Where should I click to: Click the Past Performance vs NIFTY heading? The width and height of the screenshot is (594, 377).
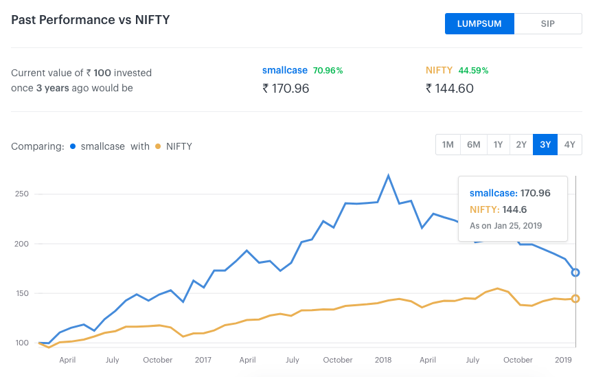click(x=91, y=20)
